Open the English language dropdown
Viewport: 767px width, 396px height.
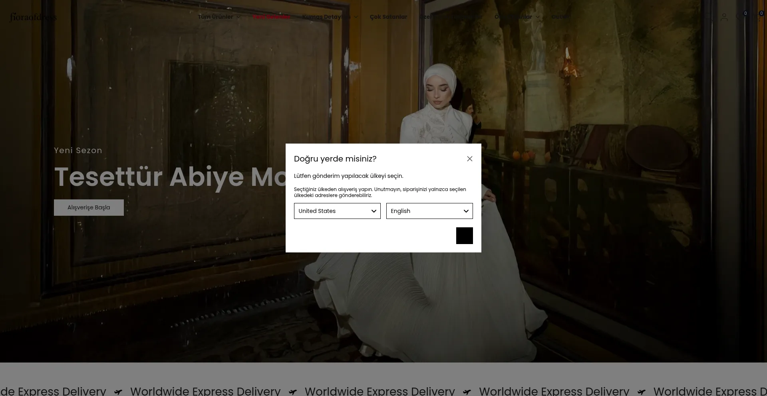tap(429, 211)
